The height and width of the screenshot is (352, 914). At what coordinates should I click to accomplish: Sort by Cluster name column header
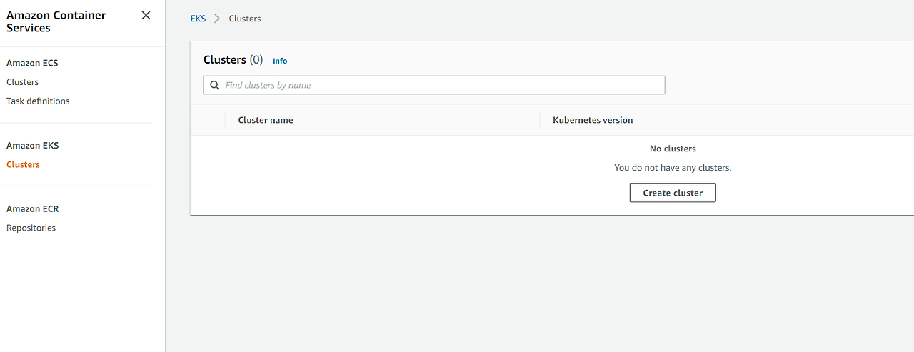(x=266, y=120)
